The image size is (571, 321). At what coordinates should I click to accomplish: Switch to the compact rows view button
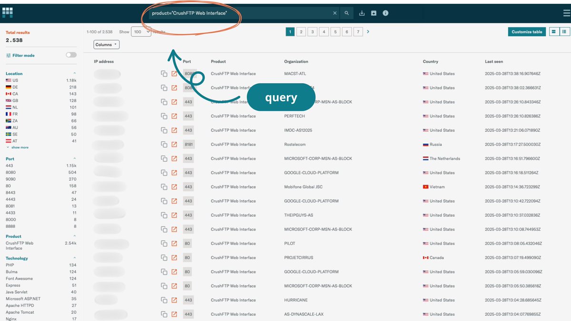pos(554,32)
